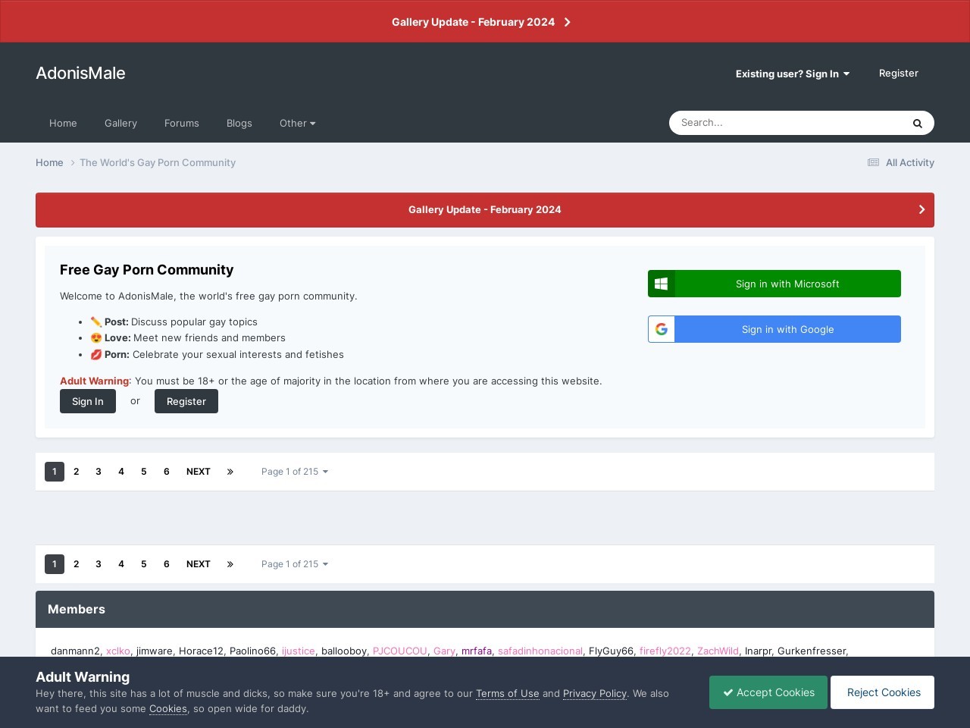Click member name ZachWild

click(718, 651)
